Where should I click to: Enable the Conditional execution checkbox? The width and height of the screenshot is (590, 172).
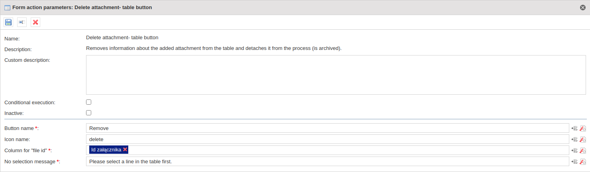click(89, 102)
